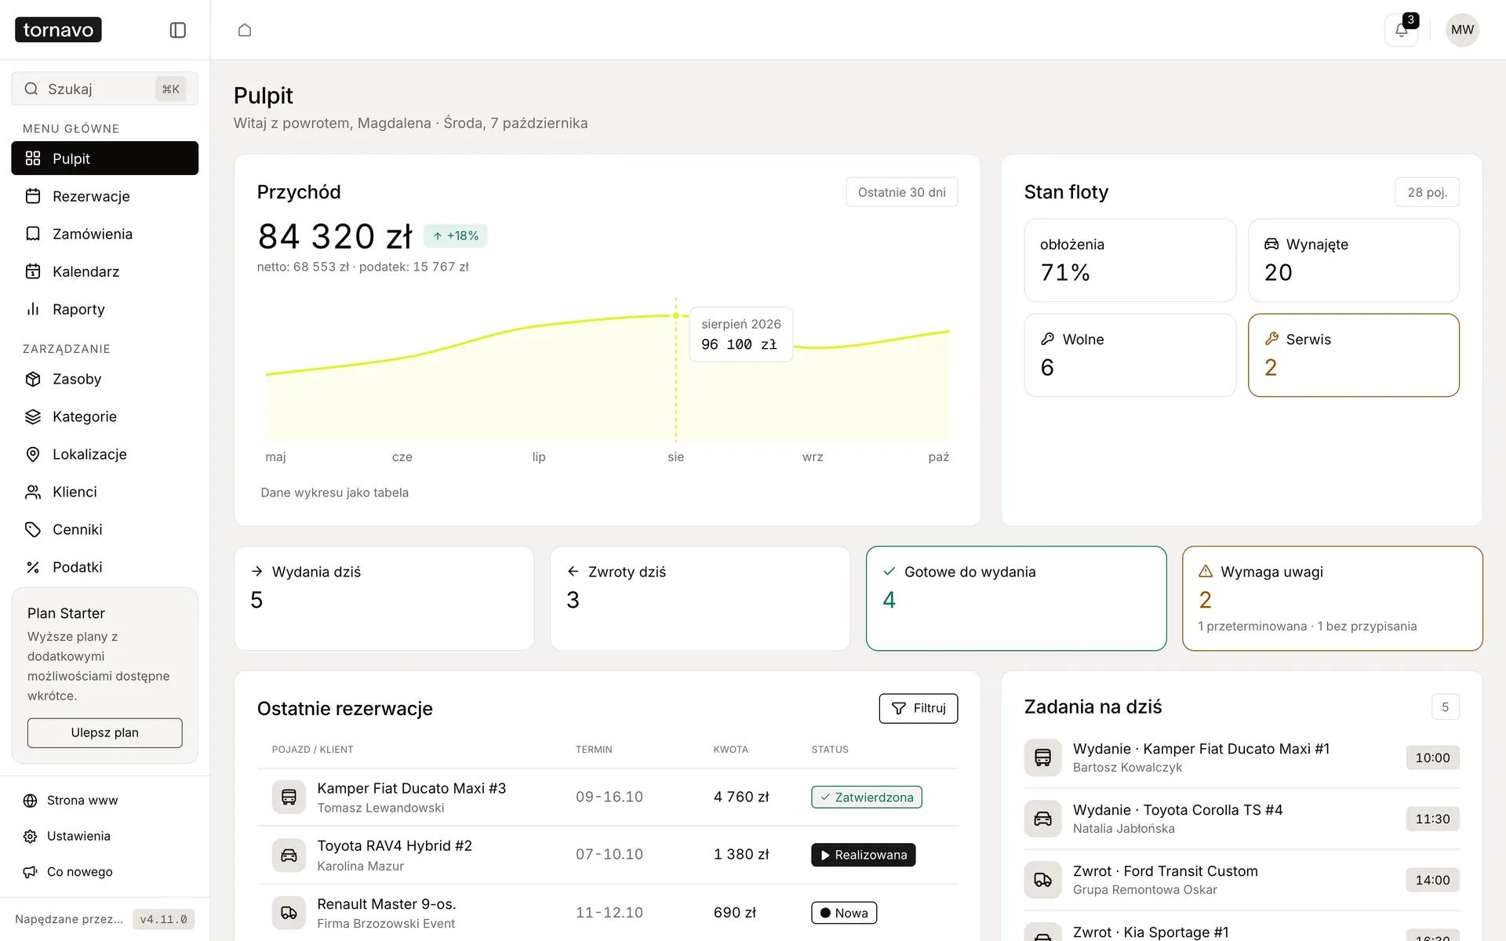Click the car icon for Toyota RAV4 Hybrid #2
The image size is (1506, 941).
[x=289, y=855]
